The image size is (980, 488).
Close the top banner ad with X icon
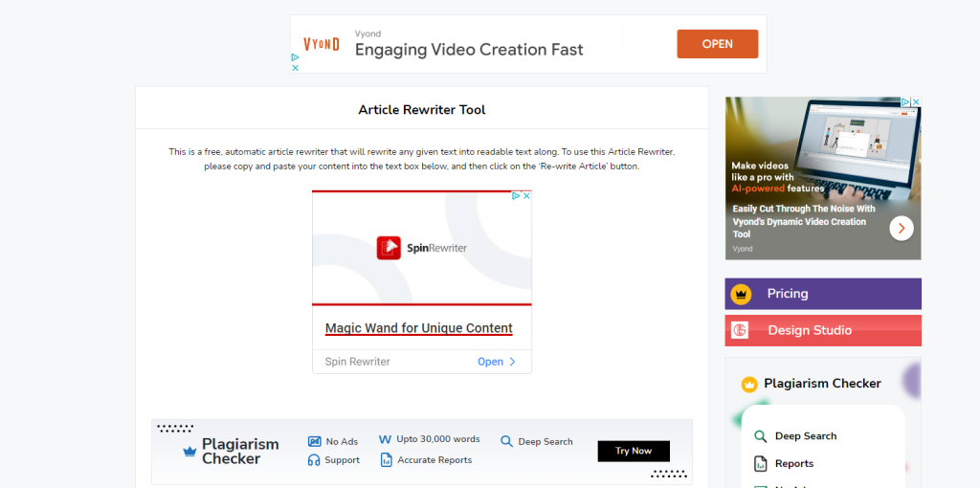(x=295, y=68)
